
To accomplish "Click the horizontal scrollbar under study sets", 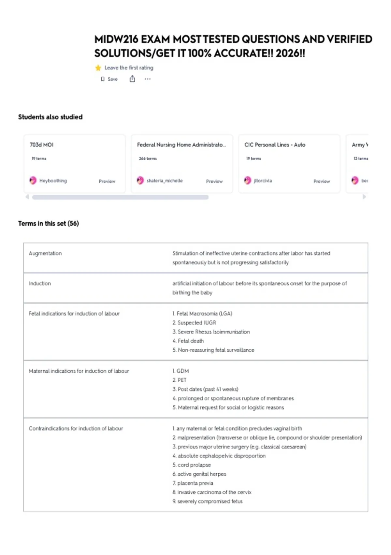I will tap(120, 197).
